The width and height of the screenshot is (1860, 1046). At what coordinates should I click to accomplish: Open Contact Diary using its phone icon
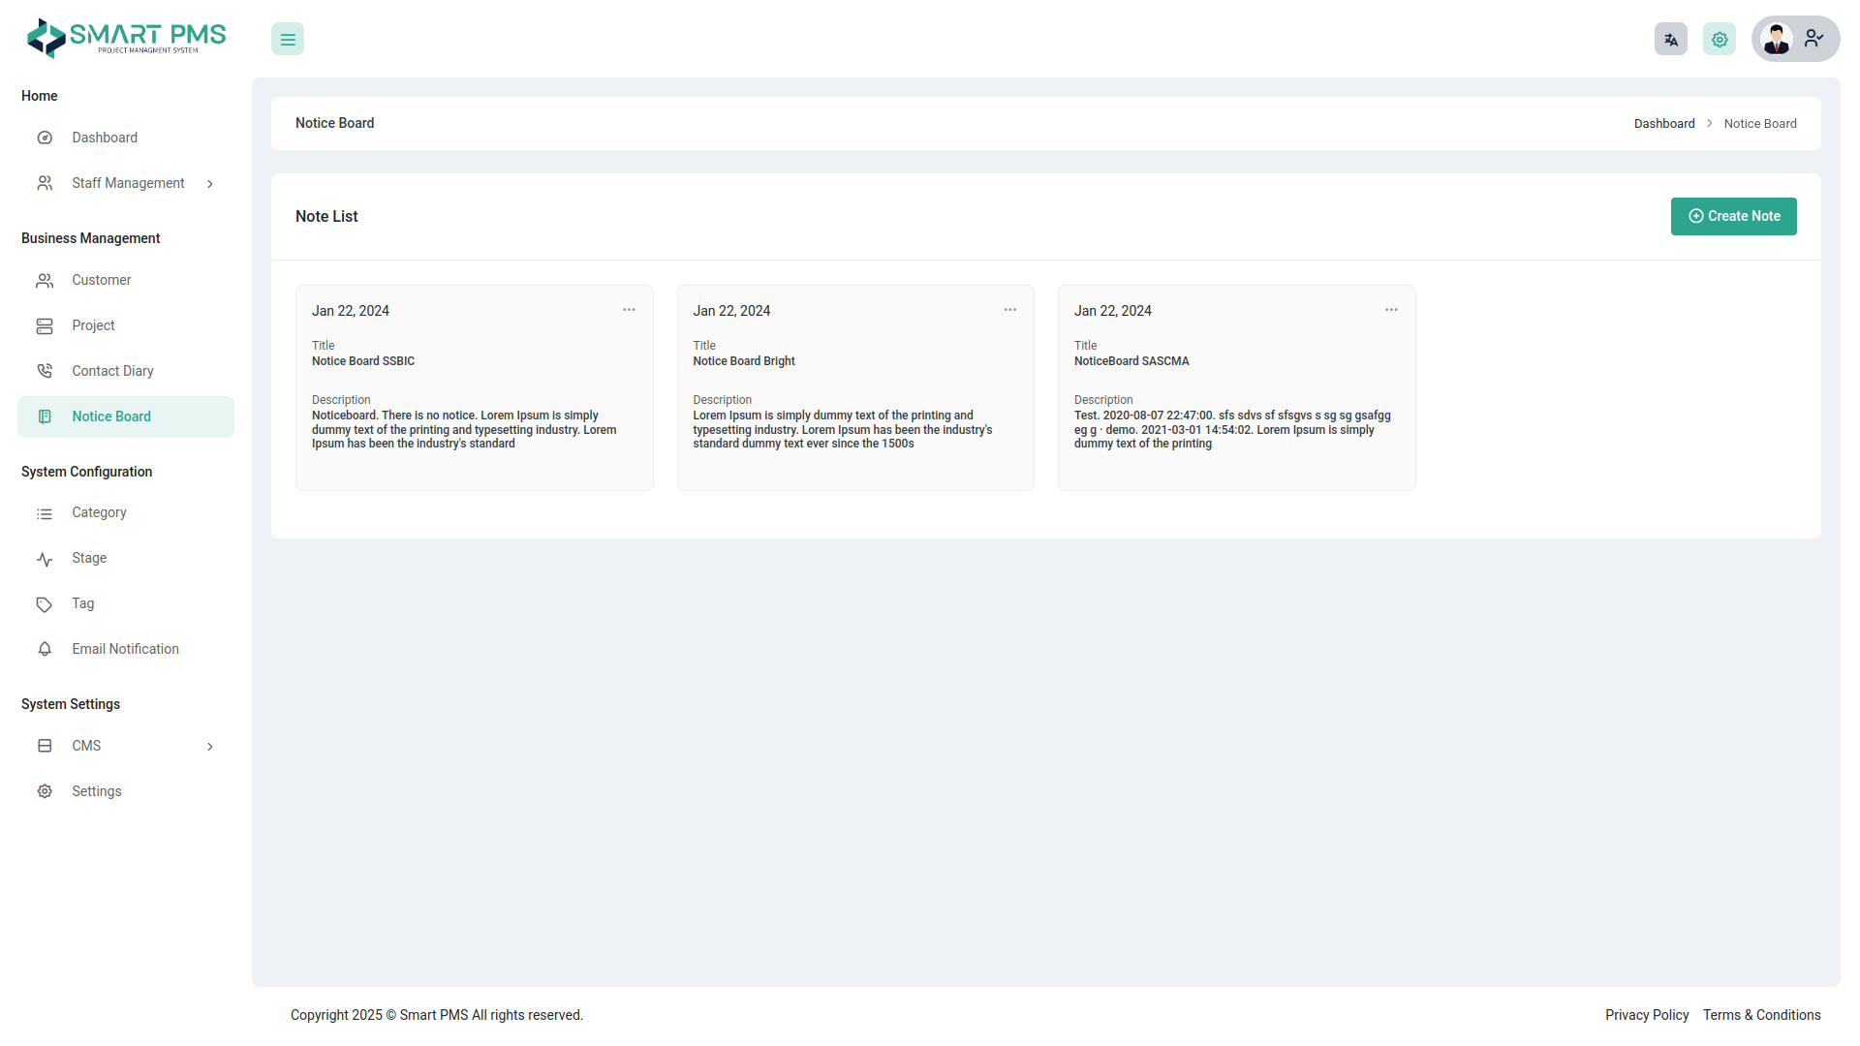pyautogui.click(x=45, y=371)
